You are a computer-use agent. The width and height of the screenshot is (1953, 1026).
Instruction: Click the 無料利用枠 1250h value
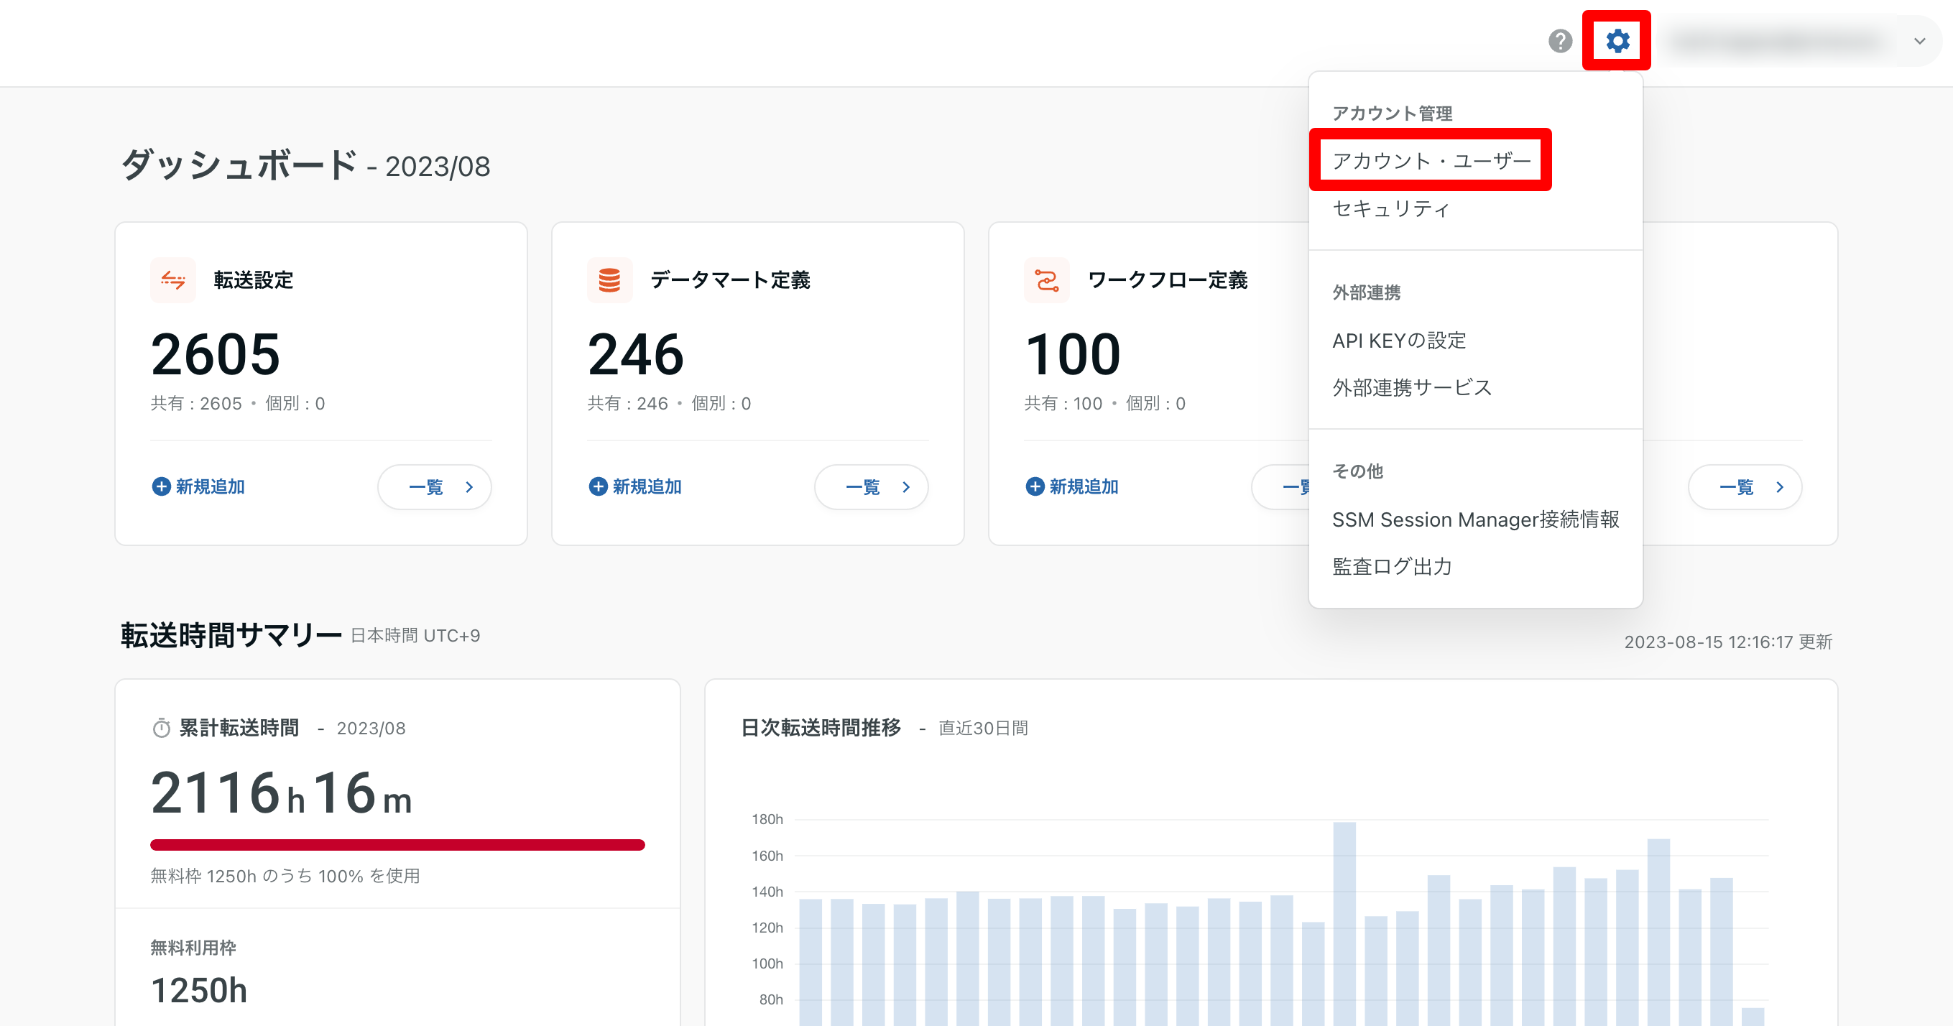pos(198,990)
